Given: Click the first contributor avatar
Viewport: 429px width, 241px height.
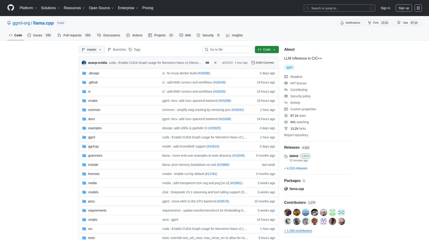Looking at the screenshot, I should pos(288,212).
